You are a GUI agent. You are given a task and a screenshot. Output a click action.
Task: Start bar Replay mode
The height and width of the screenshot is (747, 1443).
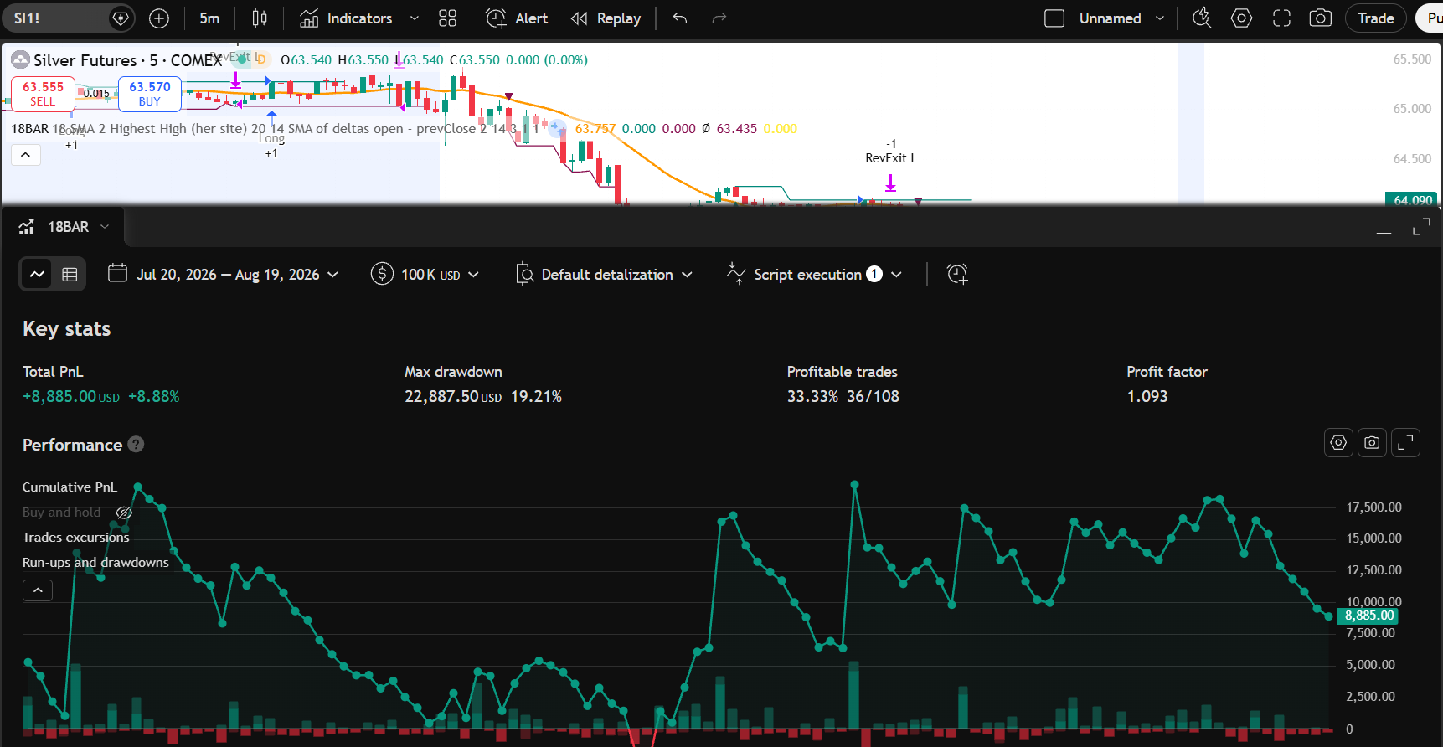click(606, 18)
